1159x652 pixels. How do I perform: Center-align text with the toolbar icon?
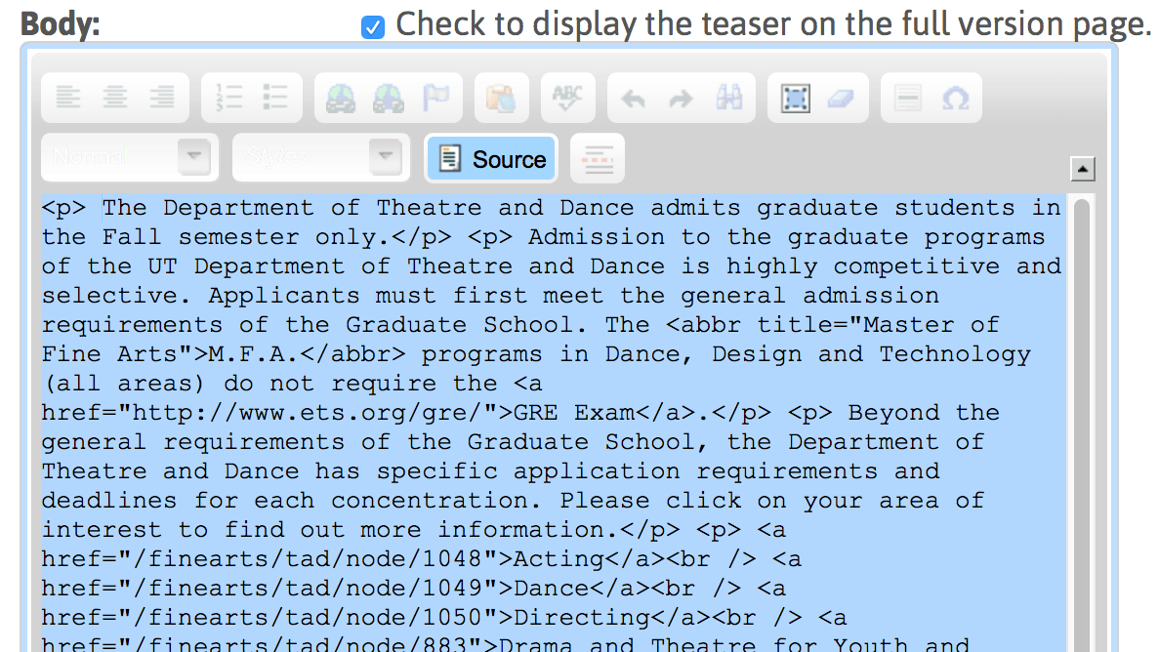pyautogui.click(x=115, y=98)
